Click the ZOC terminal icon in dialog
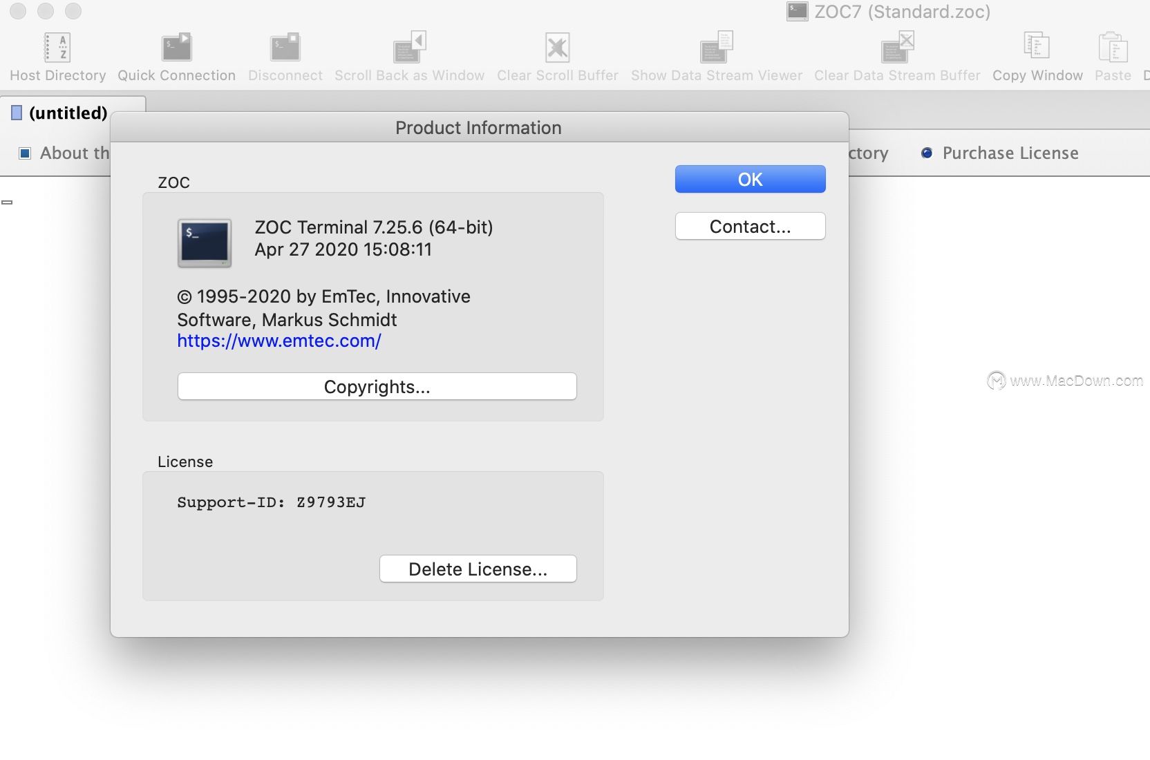Screen dimensions: 1150x760 click(205, 243)
